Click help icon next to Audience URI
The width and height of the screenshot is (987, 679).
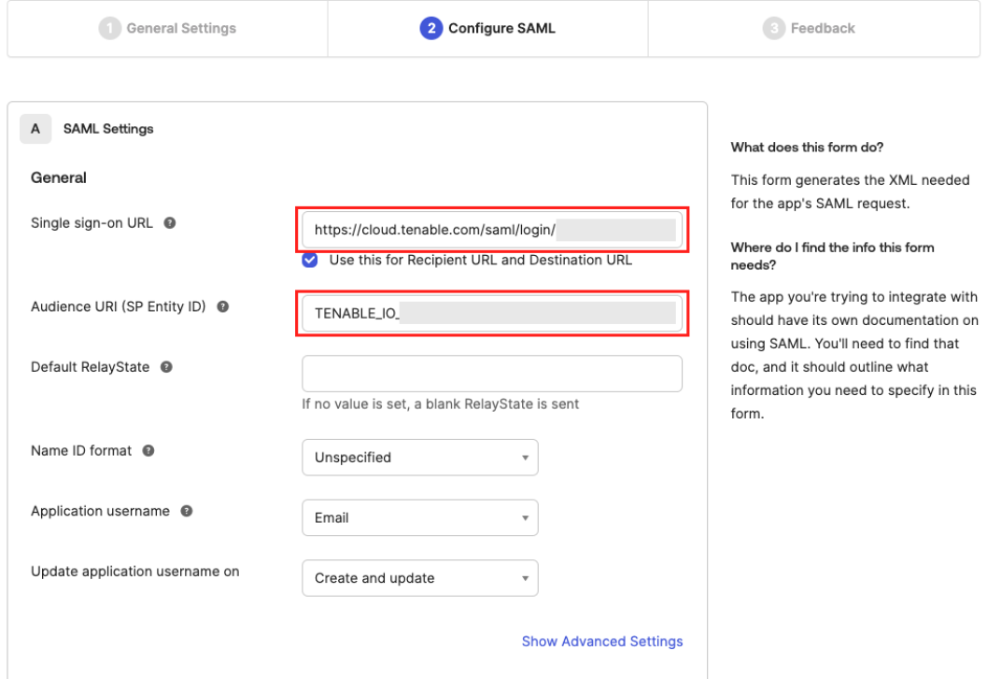point(223,306)
